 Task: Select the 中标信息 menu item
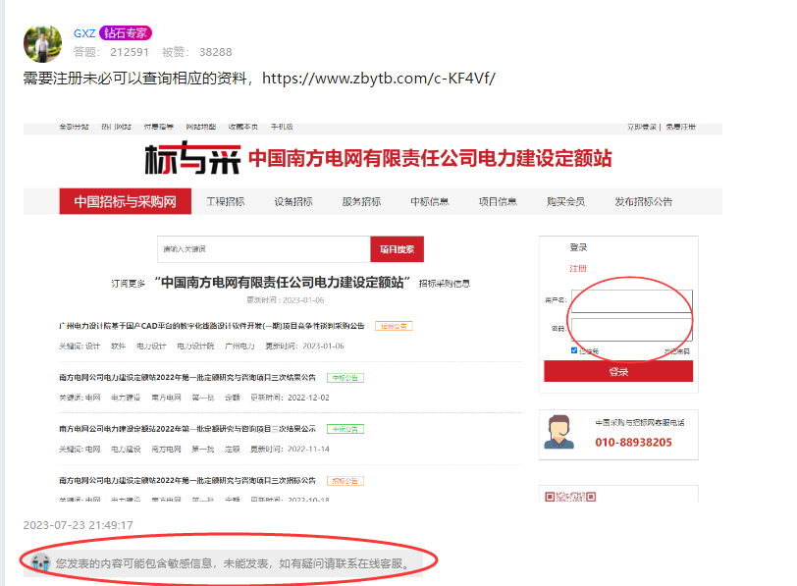[430, 202]
